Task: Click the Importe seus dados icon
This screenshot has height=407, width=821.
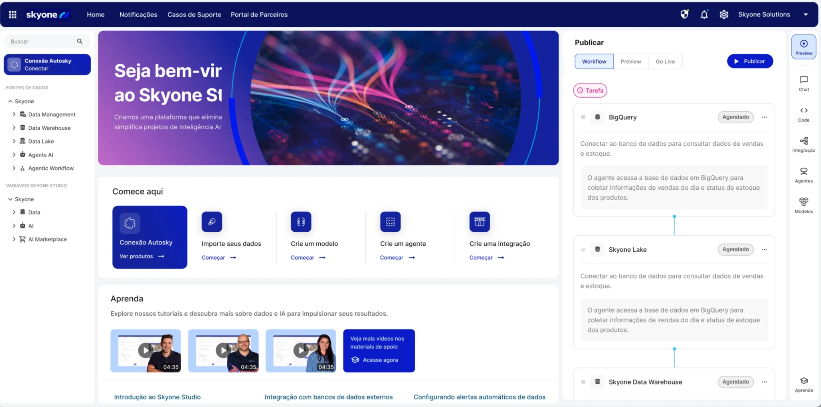Action: [x=212, y=221]
